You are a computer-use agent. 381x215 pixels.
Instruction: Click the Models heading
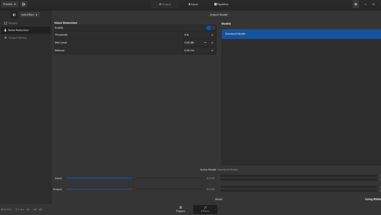(226, 23)
